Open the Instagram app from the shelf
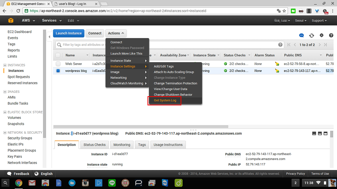The width and height of the screenshot is (337, 189). (x=85, y=183)
